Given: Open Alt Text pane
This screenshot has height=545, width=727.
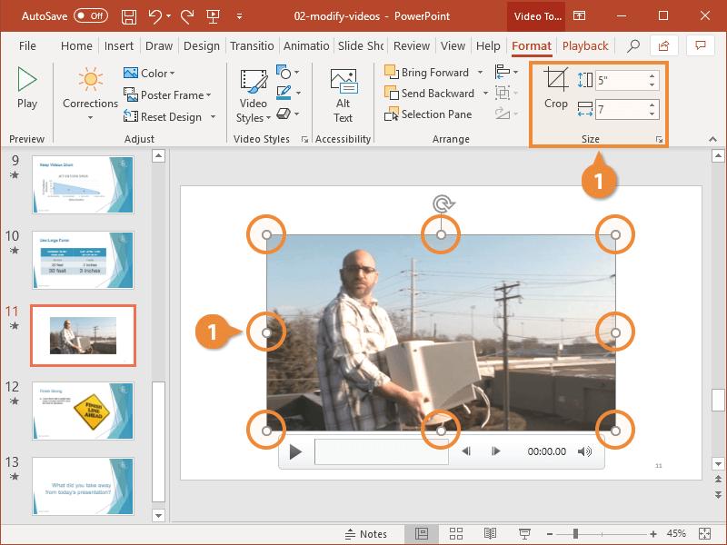Looking at the screenshot, I should pos(344,96).
